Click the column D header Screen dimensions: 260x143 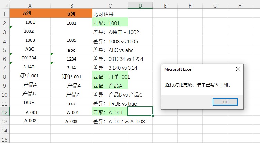[x=140, y=6]
